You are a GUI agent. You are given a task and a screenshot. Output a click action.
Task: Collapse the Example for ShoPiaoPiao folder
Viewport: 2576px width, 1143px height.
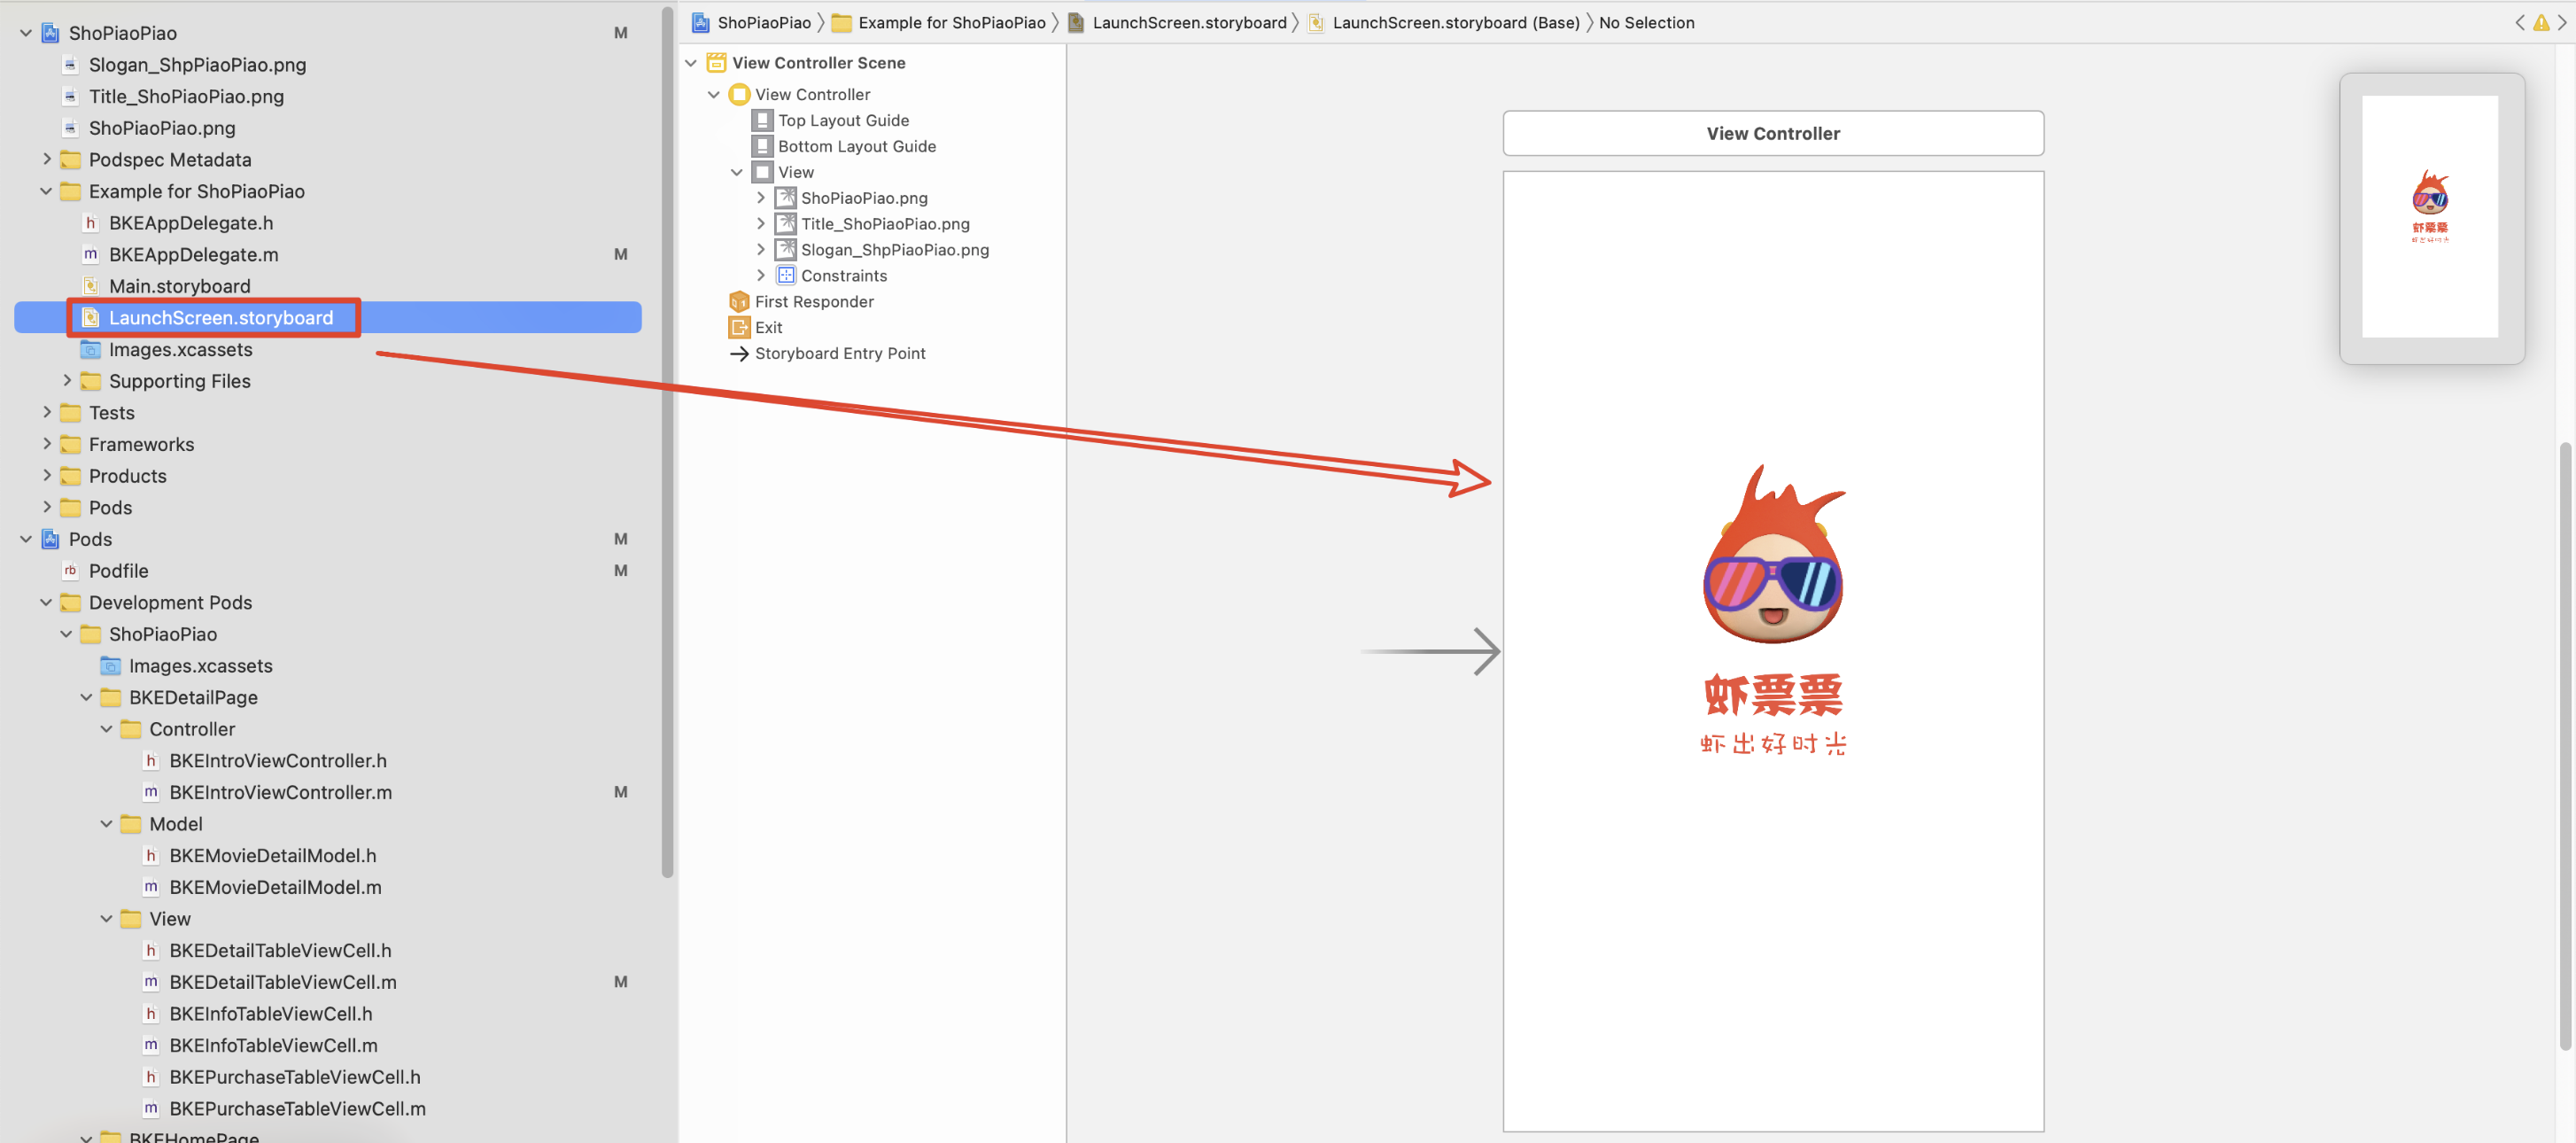(46, 191)
